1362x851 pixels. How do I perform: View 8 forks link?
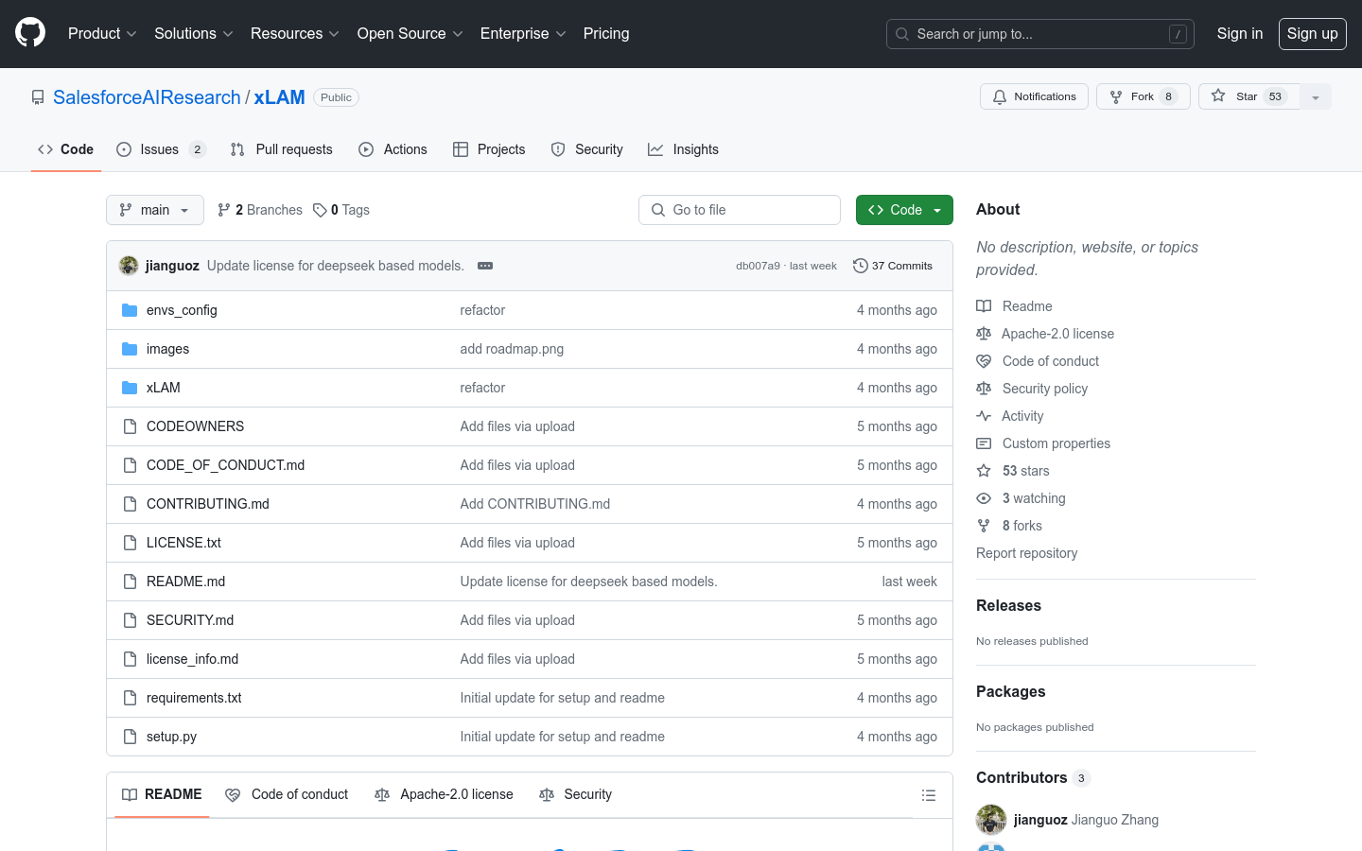[1009, 526]
